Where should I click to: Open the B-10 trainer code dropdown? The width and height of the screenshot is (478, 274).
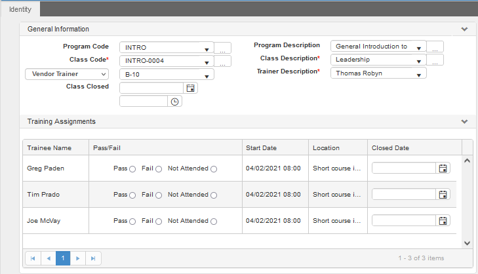coord(207,76)
